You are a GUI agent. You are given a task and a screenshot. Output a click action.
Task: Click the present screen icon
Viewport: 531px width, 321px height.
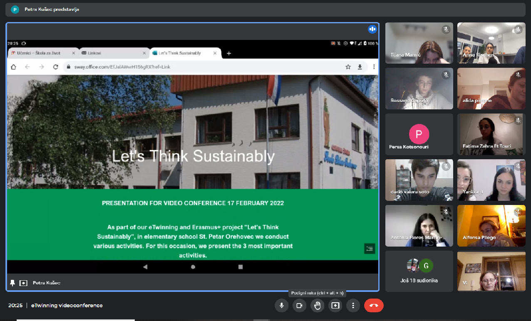tap(335, 306)
